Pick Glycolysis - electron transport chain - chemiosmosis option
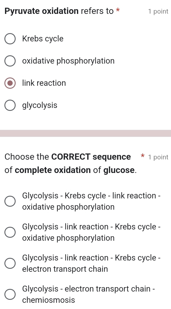This screenshot has width=171, height=309. click(10, 294)
